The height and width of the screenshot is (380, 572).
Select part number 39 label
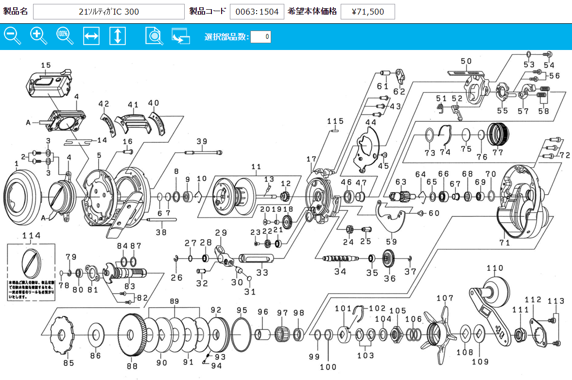coord(202,141)
